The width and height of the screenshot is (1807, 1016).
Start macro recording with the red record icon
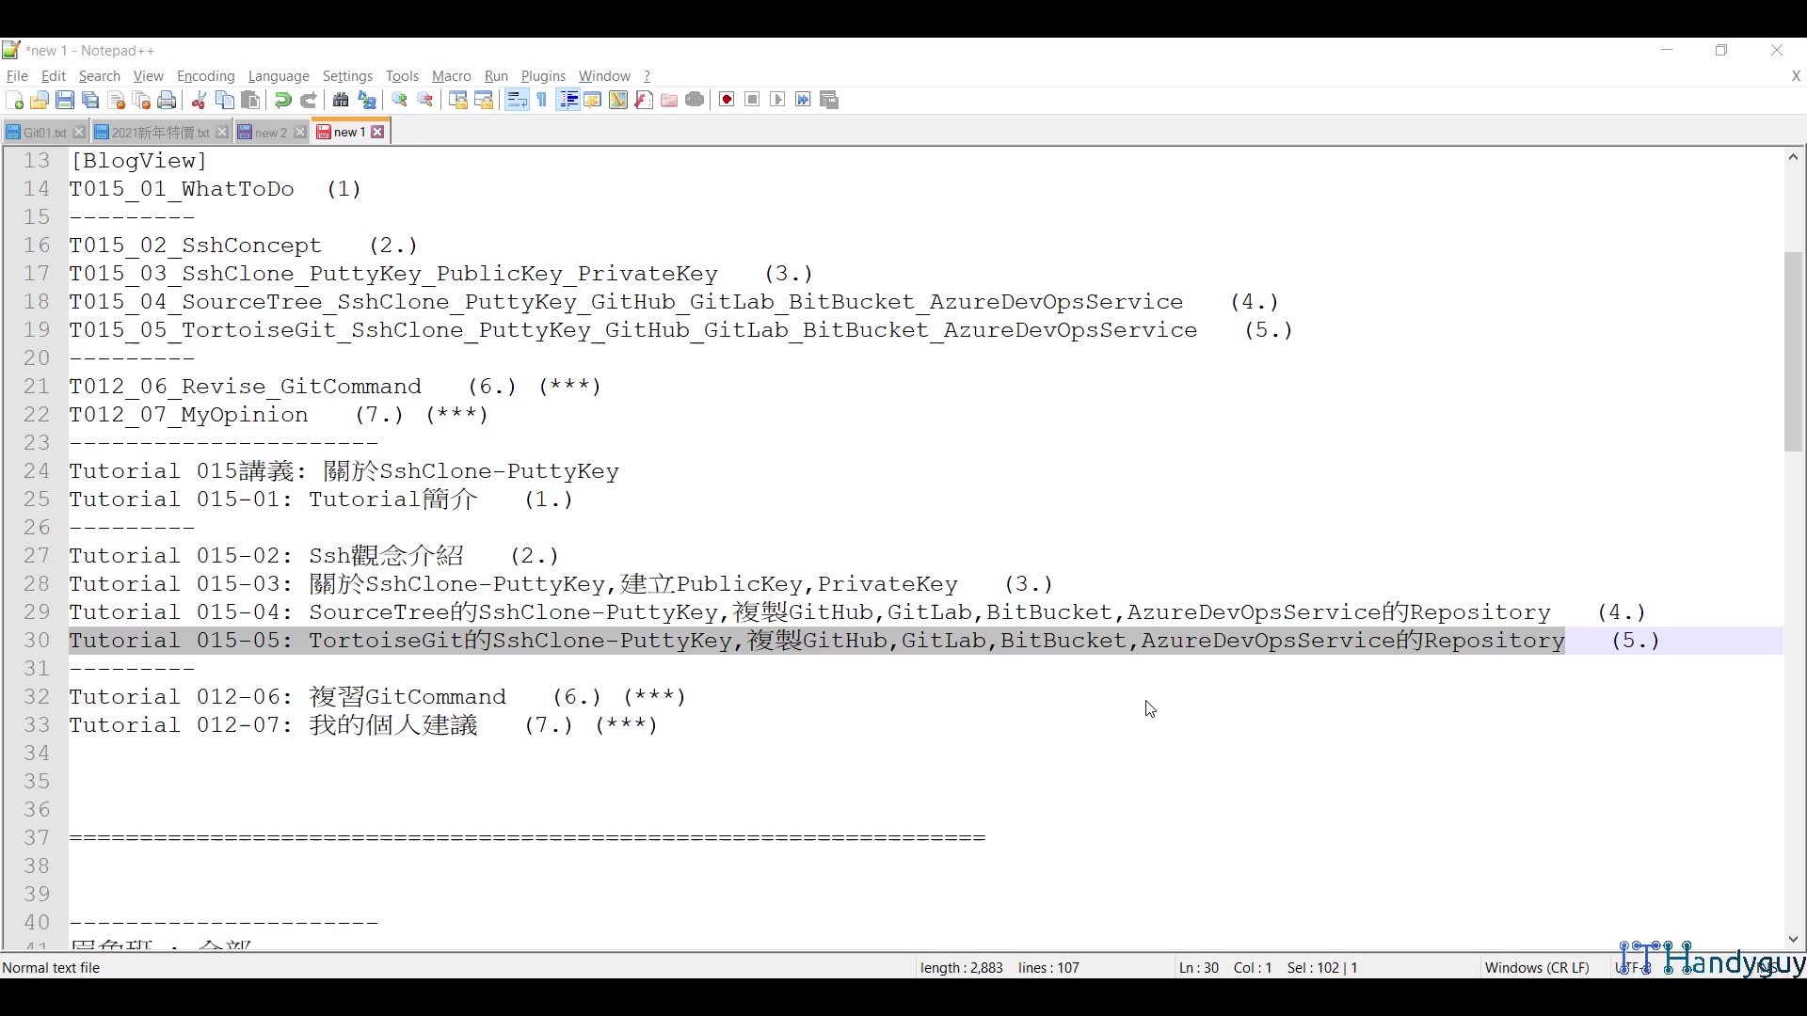pyautogui.click(x=726, y=100)
